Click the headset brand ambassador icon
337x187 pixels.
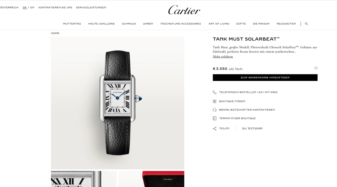215,110
